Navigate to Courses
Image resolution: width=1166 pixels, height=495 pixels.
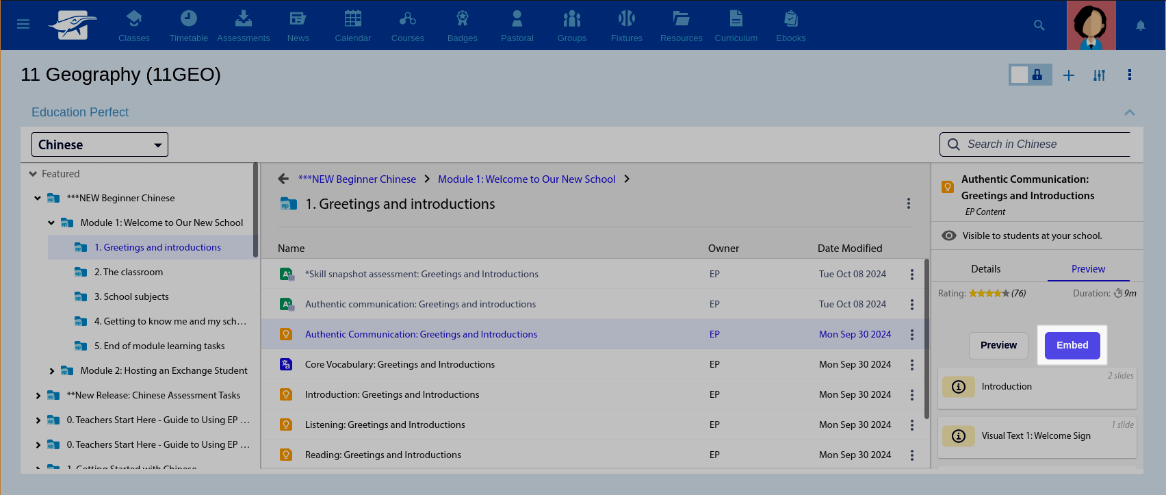point(408,26)
